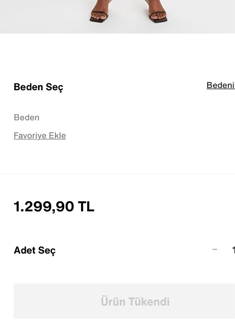Add product via Favoriye Ekle link
Viewport: 235px width, 329px height.
point(40,136)
